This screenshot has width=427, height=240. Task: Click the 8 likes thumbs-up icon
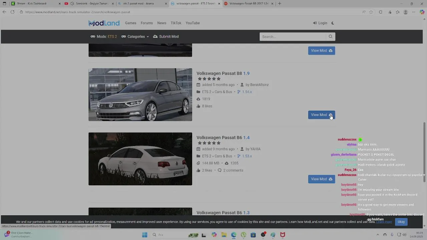tap(198, 106)
